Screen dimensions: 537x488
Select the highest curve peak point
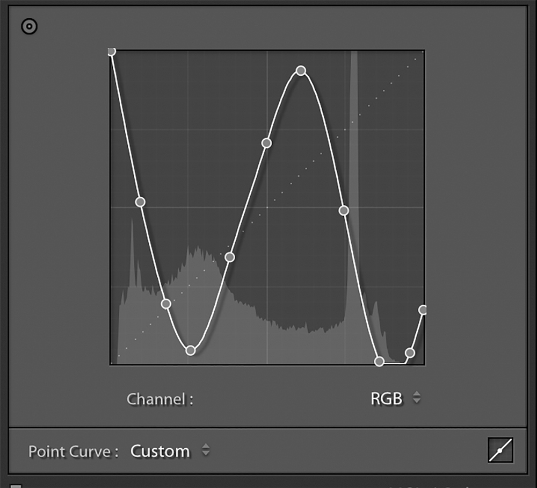click(x=301, y=70)
